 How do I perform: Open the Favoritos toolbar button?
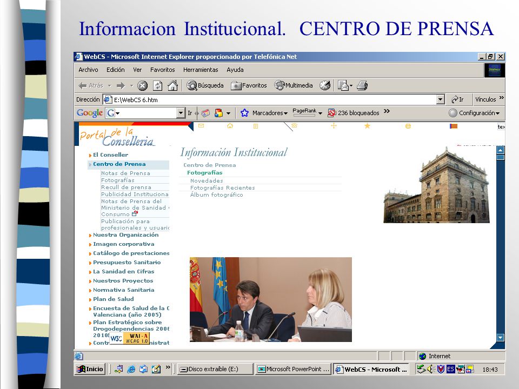(x=249, y=86)
